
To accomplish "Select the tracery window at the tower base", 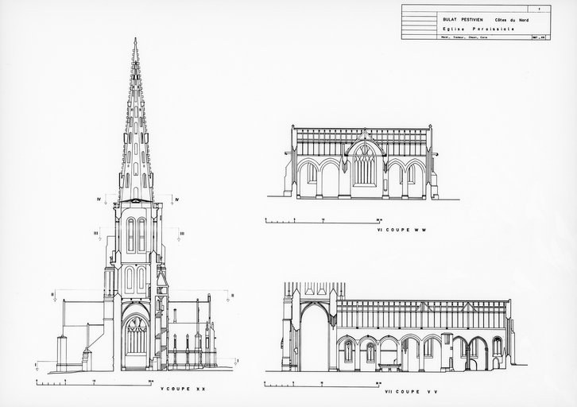I will pos(136,335).
